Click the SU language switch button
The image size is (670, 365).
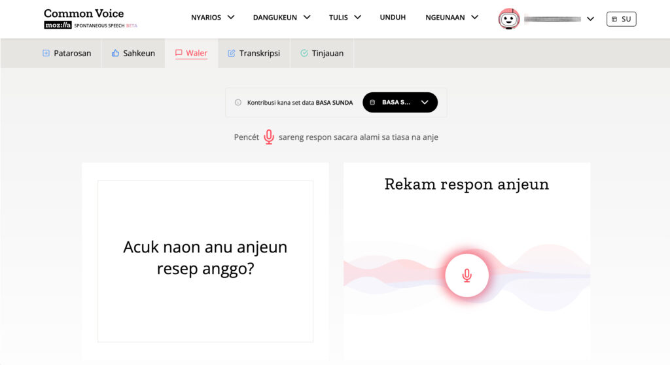[x=621, y=19]
